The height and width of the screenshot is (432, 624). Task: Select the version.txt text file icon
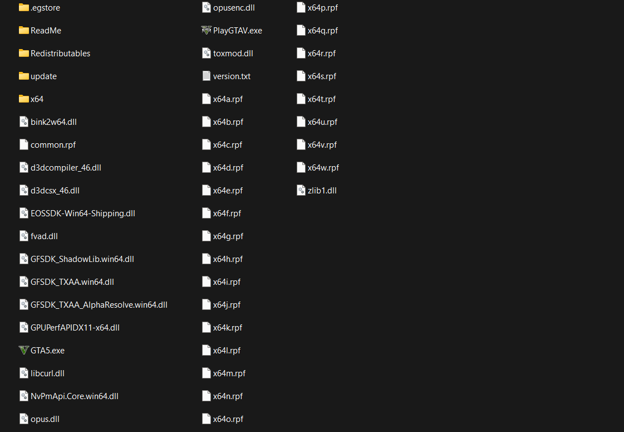pos(206,76)
